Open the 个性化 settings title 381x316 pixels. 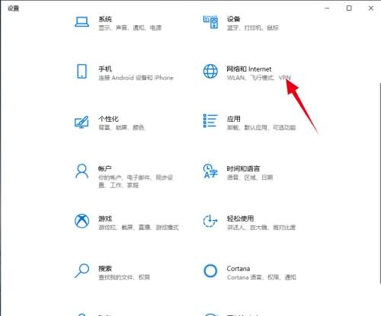[x=108, y=119]
